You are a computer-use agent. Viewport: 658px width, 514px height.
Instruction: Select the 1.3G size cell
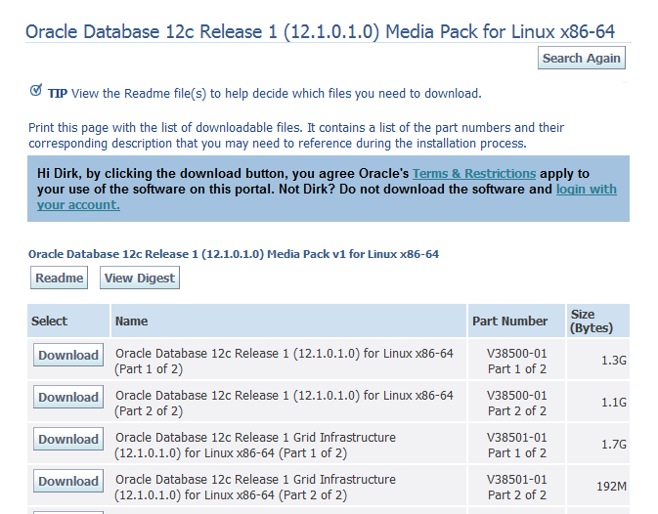tap(598, 360)
